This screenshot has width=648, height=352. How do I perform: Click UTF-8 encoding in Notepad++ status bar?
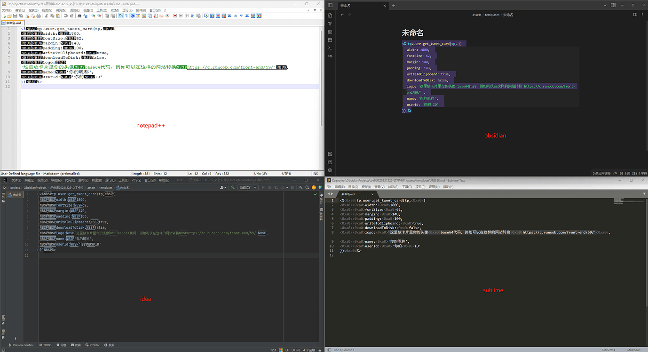coord(286,174)
